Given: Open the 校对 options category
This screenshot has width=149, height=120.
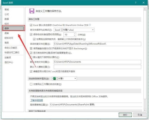Looking at the screenshot, I should click(7, 24).
